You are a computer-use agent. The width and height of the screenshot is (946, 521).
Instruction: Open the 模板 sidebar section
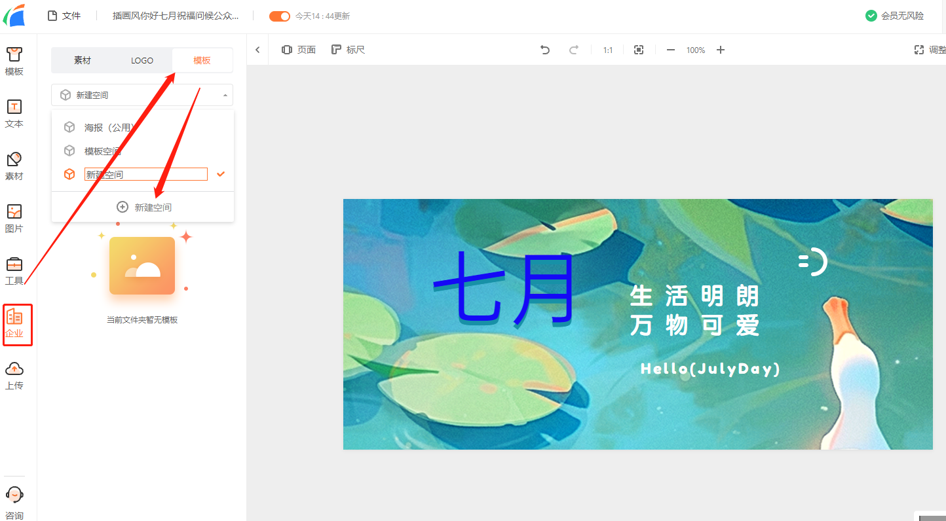(14, 62)
